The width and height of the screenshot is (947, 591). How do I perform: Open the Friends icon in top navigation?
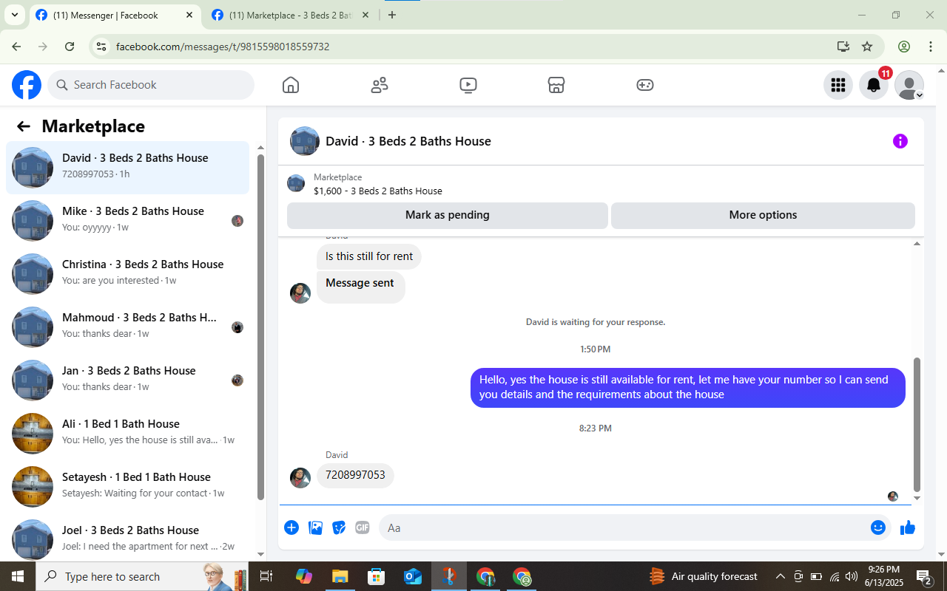pyautogui.click(x=380, y=85)
